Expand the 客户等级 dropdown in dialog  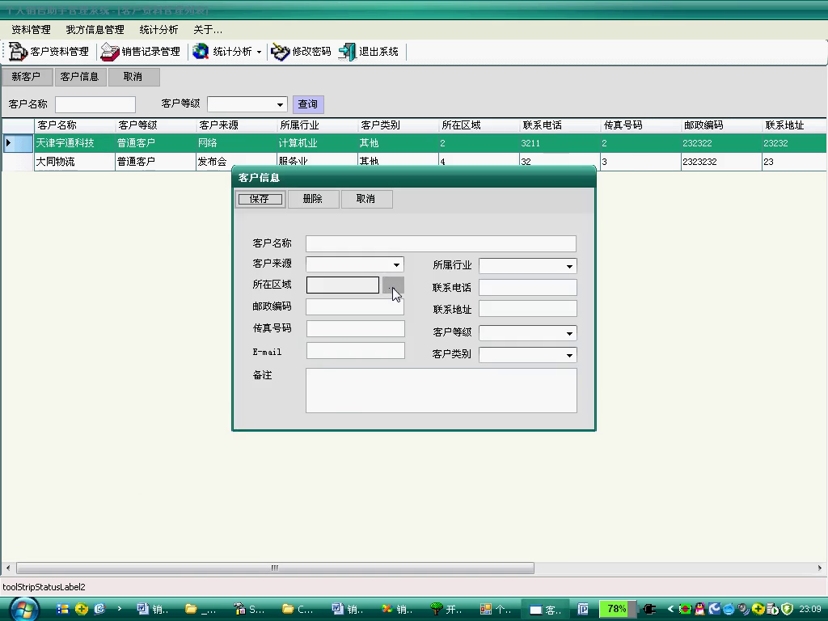[x=569, y=333]
